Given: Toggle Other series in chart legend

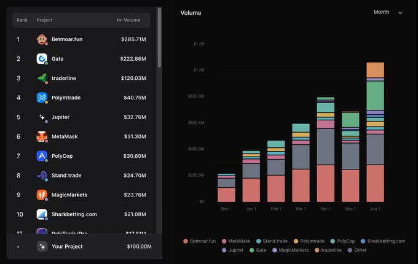Looking at the screenshot, I should pos(357,250).
